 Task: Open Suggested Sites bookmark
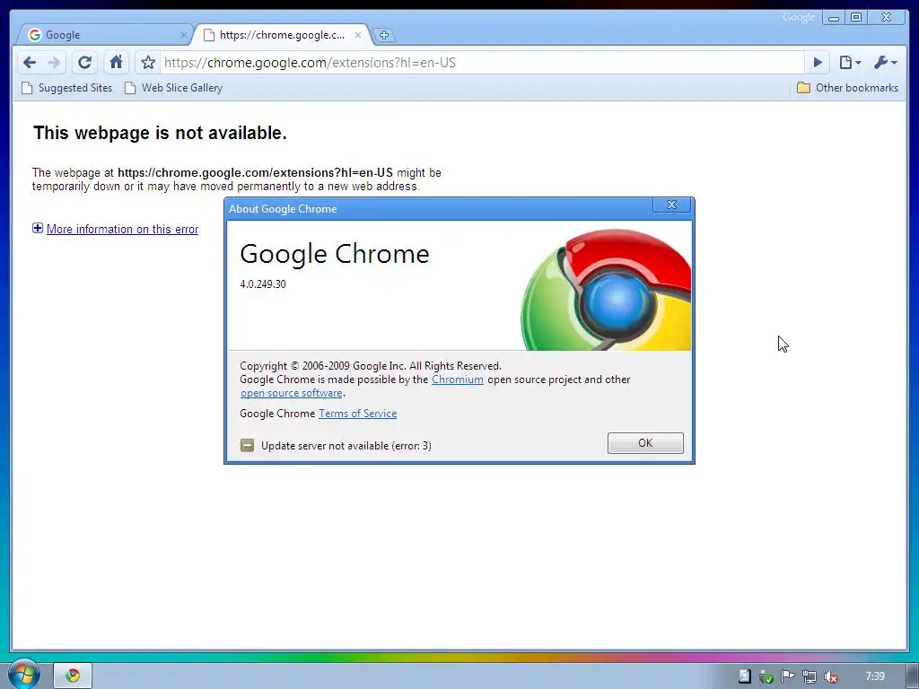click(66, 88)
